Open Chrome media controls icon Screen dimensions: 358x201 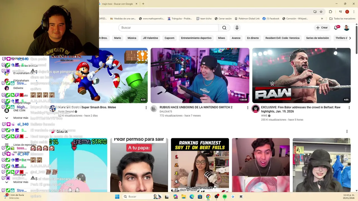340,12
